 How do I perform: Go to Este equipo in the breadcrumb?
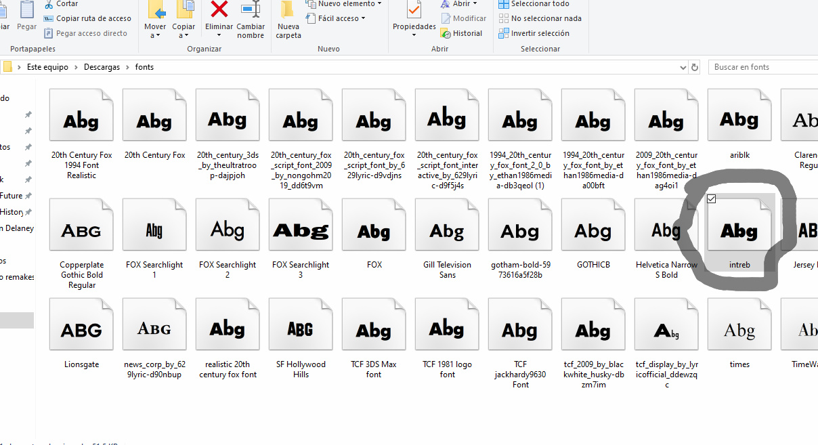47,67
